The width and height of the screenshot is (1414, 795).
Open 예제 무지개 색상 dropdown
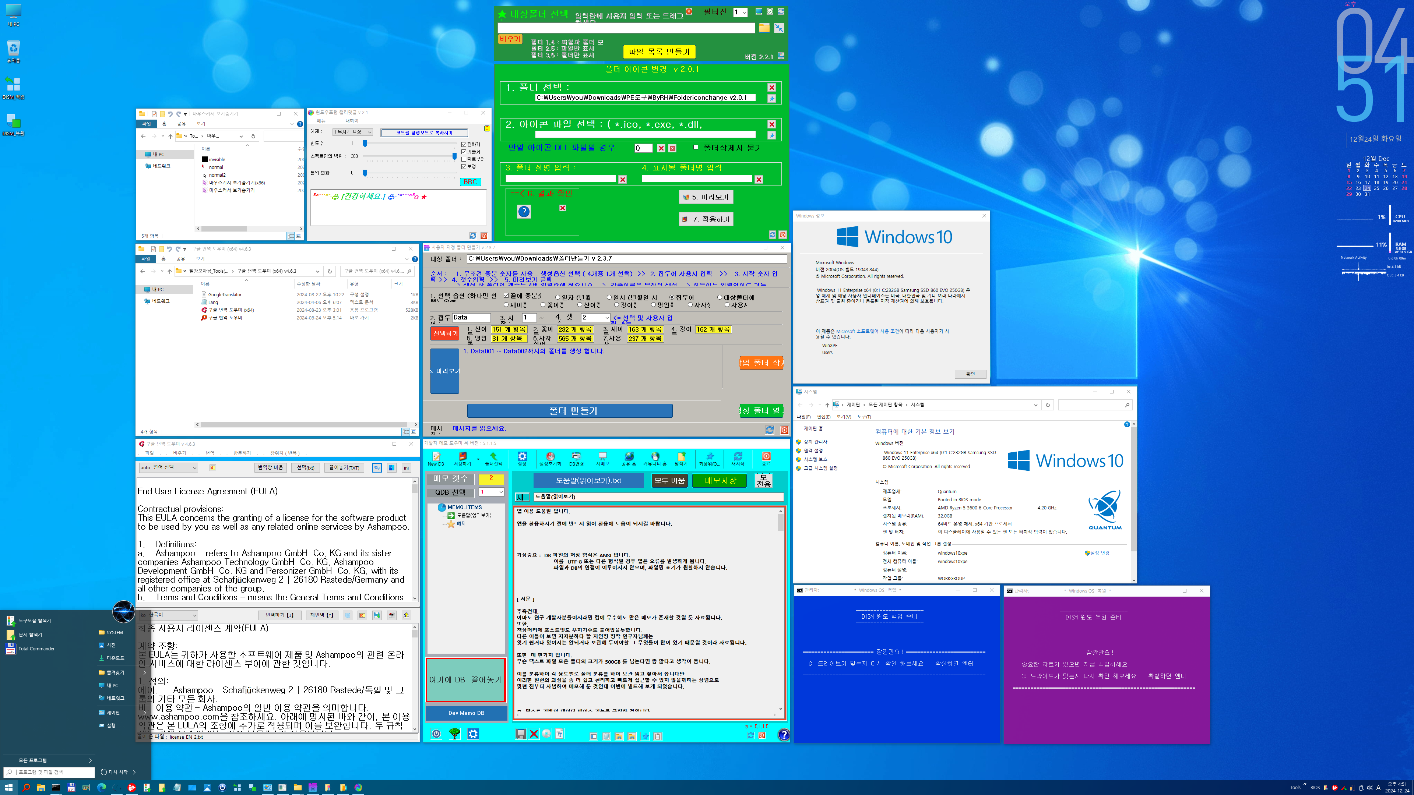pos(353,132)
